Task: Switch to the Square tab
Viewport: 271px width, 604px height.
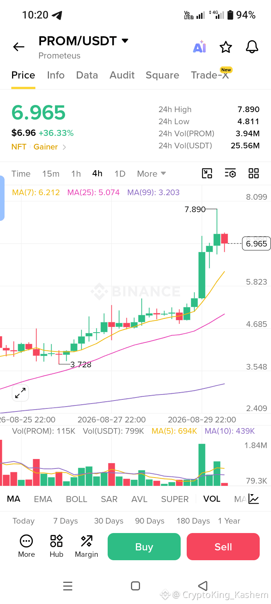Action: [162, 75]
